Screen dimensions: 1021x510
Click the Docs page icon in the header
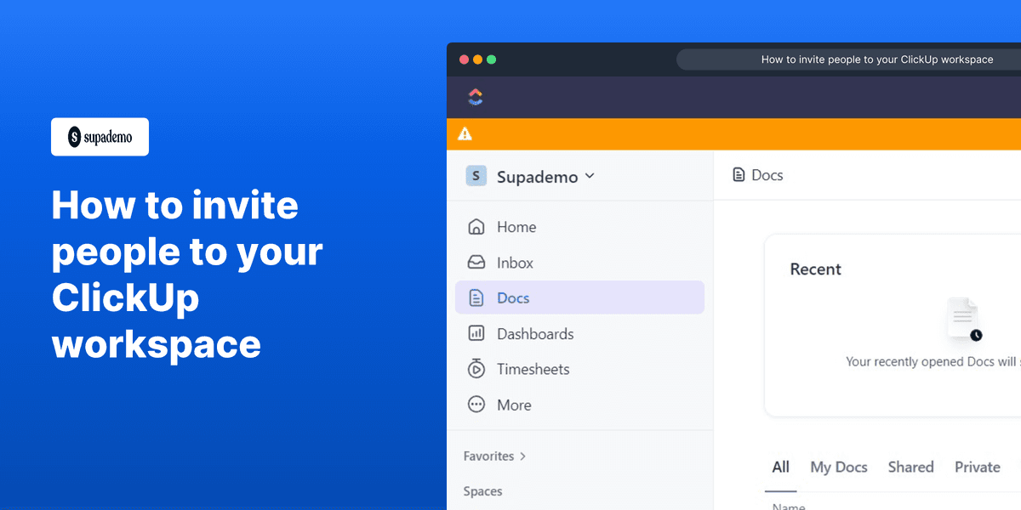737,174
